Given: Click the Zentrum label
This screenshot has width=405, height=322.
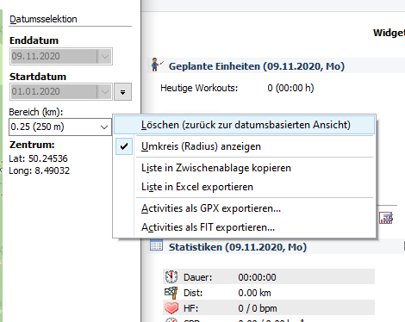Looking at the screenshot, I should 32,145.
